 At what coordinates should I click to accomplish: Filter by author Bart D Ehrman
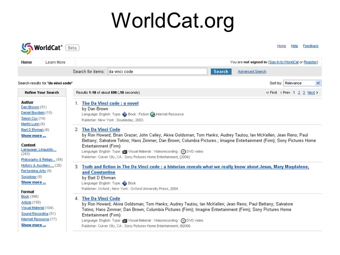coord(32,130)
